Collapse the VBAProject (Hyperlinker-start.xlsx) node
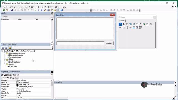The image size is (178, 100). point(2,51)
